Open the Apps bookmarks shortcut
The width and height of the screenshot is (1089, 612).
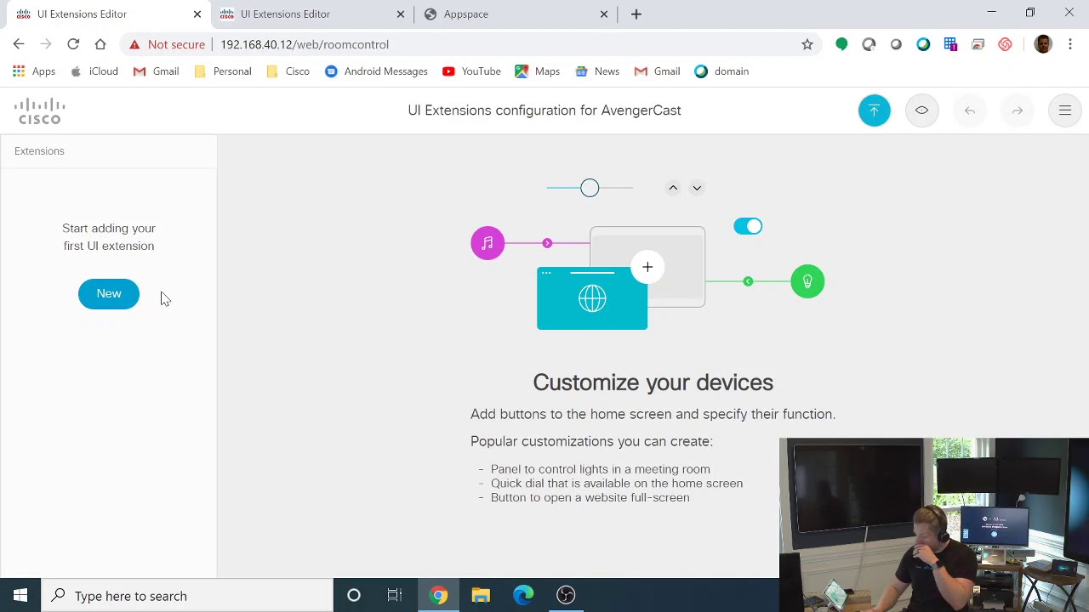tap(34, 71)
